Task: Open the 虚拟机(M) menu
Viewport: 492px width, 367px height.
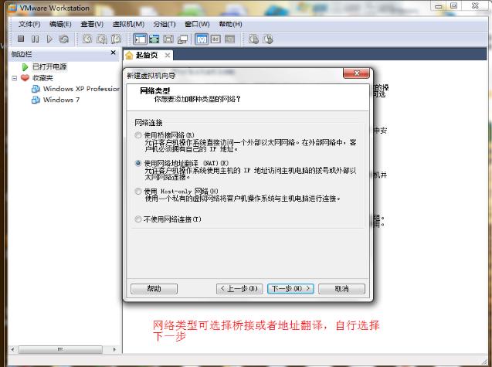Action: click(128, 24)
